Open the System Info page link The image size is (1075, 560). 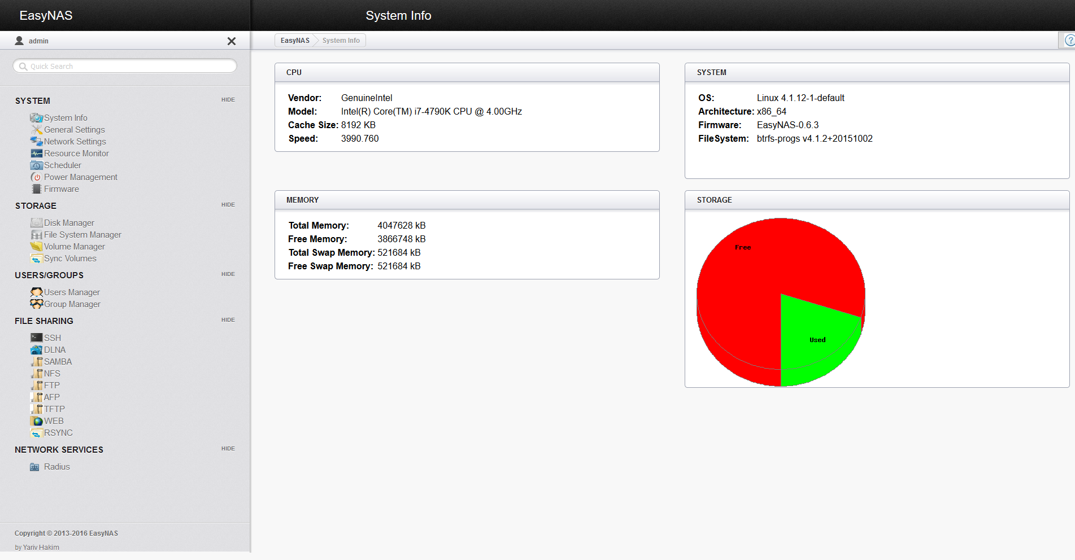tap(66, 118)
